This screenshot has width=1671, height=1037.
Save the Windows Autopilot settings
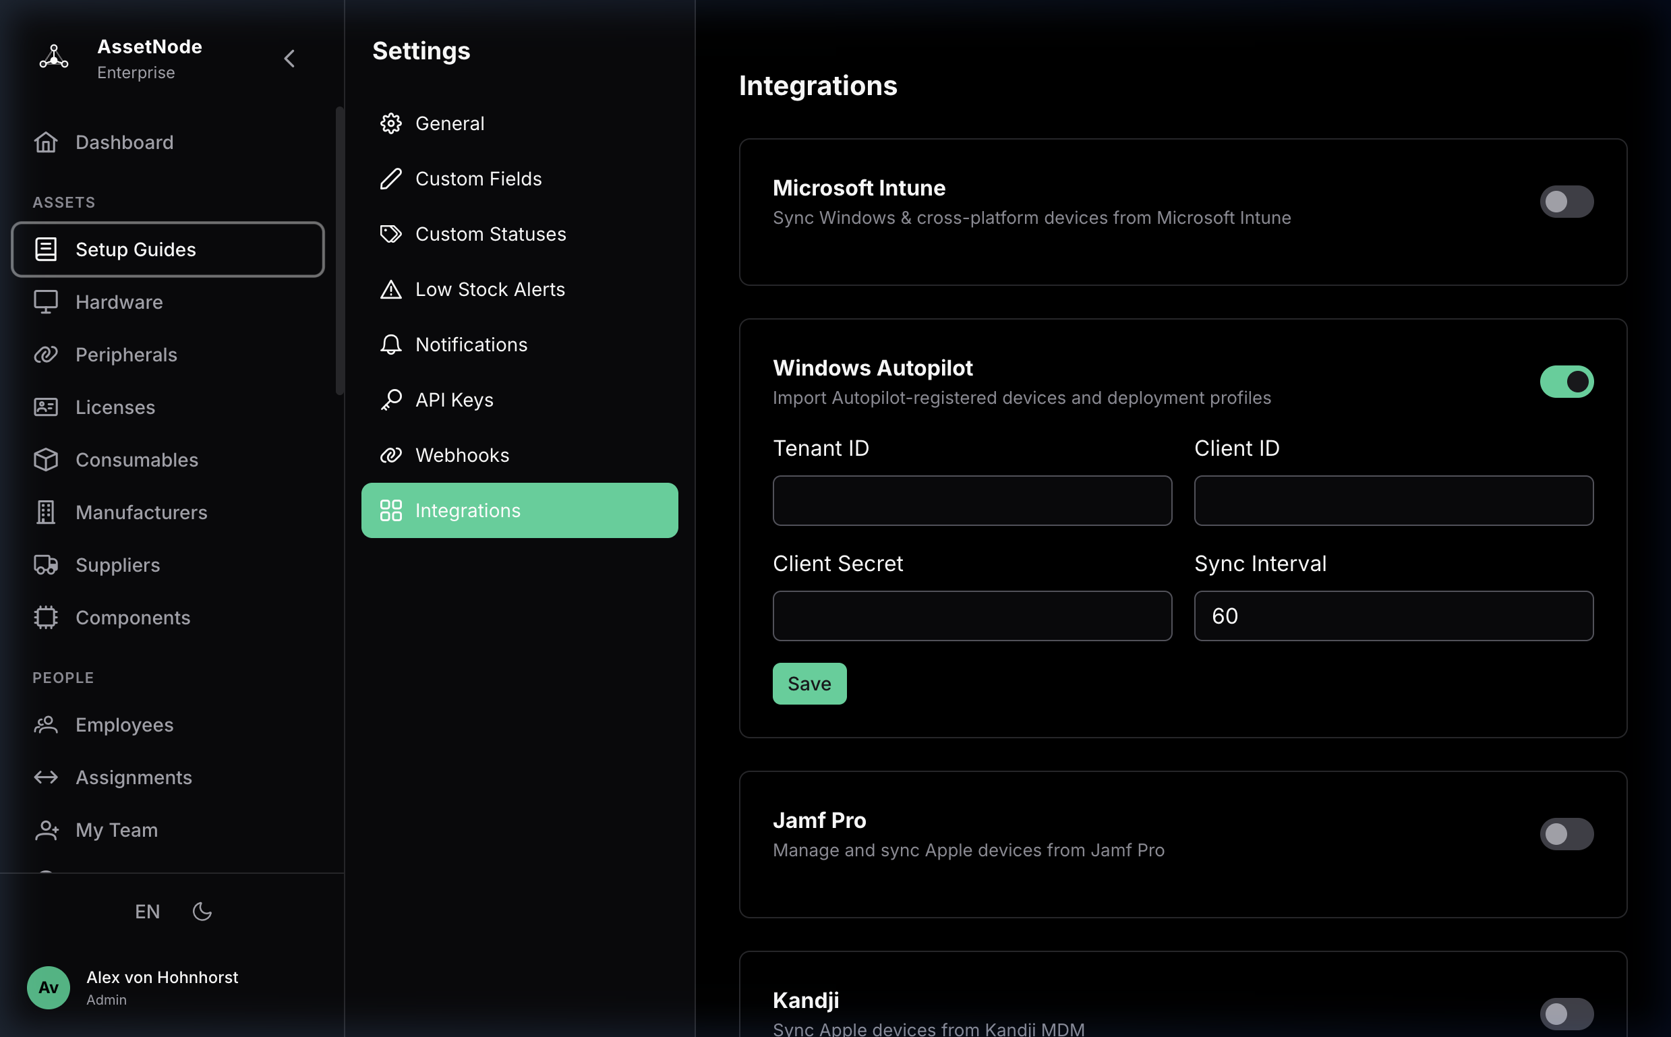(809, 683)
